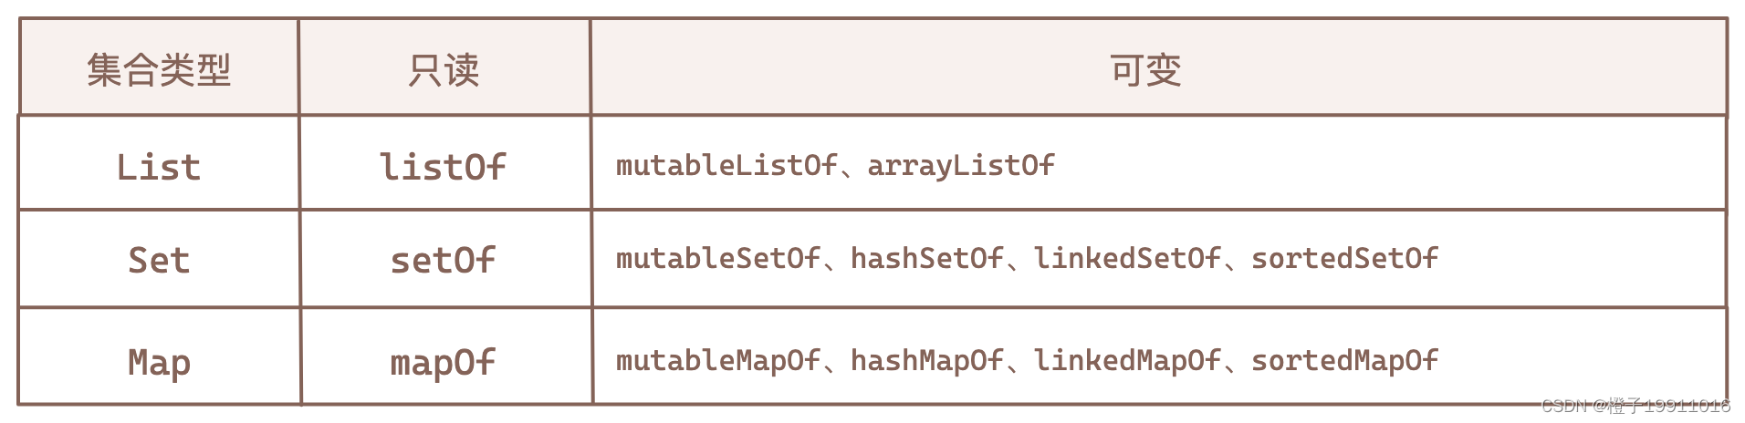Screen dimensions: 1745x423
Task: Click the linkedMapOf text
Action: 1127,361
